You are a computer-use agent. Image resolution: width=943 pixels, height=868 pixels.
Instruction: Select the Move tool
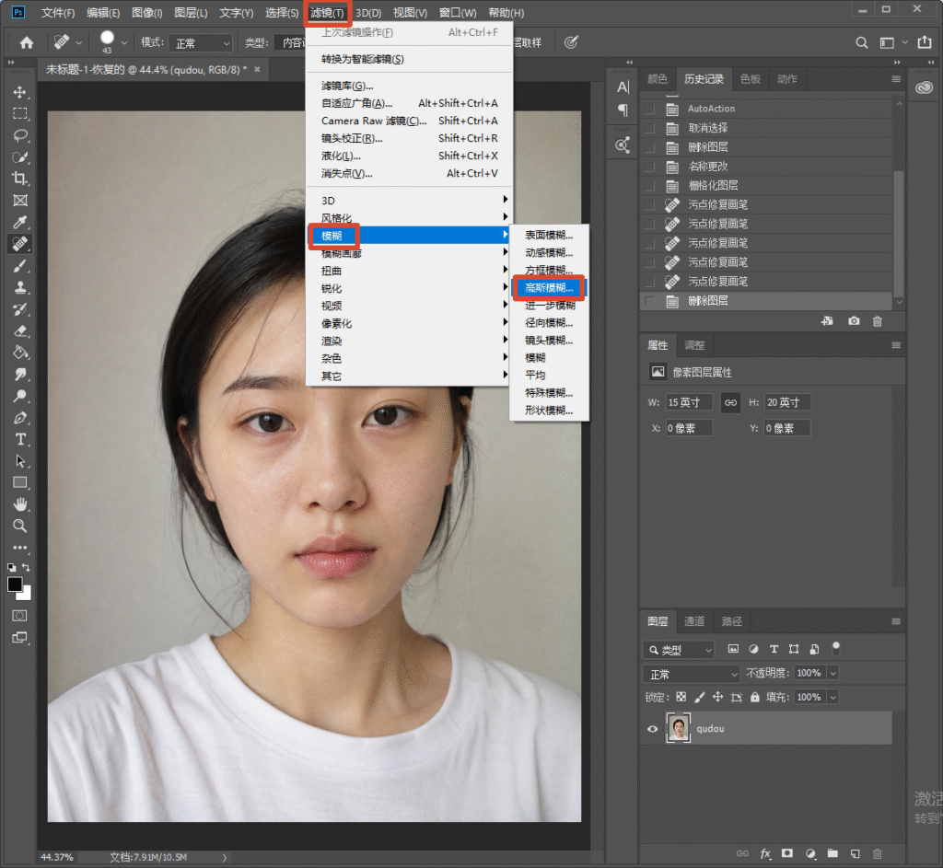(x=20, y=92)
